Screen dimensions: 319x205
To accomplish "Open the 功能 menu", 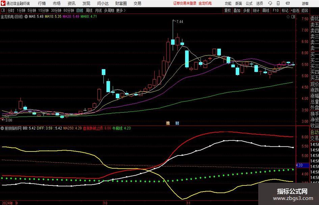I will pyautogui.click(x=228, y=3).
